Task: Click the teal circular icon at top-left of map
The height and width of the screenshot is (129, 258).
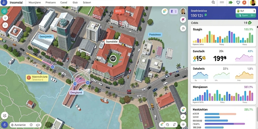Action: click(x=5, y=11)
